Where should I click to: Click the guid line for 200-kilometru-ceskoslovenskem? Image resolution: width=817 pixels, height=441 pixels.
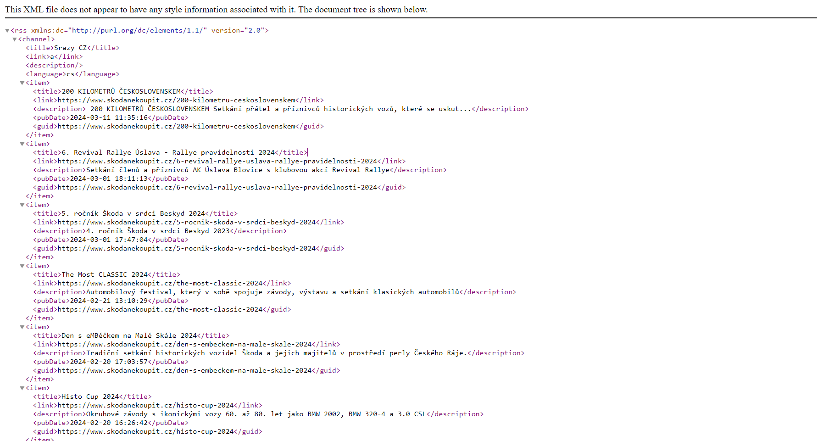[x=178, y=126]
